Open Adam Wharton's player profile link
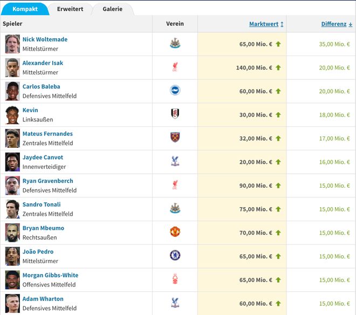 pyautogui.click(x=43, y=299)
